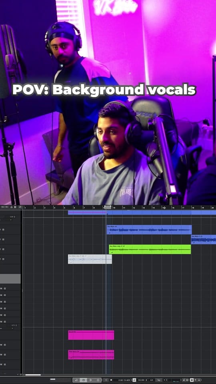Click the square icon on green clip's track

[x=3, y=249]
